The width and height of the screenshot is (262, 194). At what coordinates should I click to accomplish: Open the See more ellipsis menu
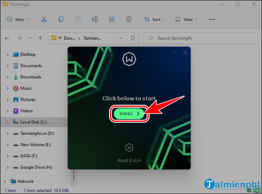coord(212,20)
